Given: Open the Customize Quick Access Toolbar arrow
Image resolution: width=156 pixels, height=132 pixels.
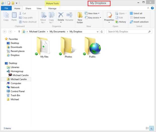Looking at the screenshot, I should click(x=17, y=3).
